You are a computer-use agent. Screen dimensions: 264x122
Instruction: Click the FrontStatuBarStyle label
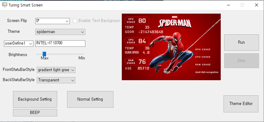19,69
